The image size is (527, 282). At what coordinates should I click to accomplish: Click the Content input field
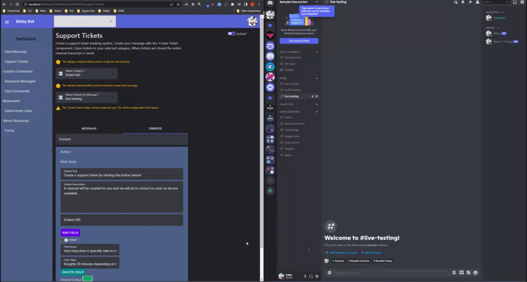[x=122, y=139]
